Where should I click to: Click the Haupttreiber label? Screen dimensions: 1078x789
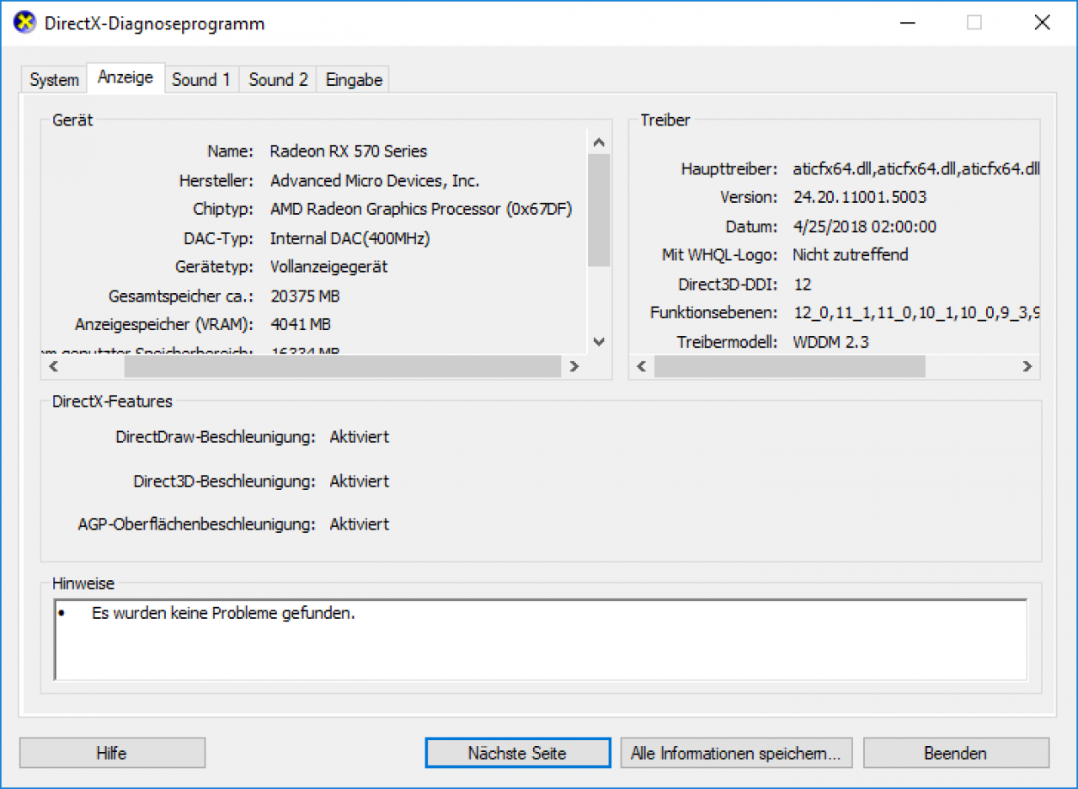click(729, 168)
